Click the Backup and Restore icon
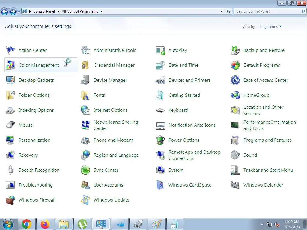 pyautogui.click(x=235, y=50)
